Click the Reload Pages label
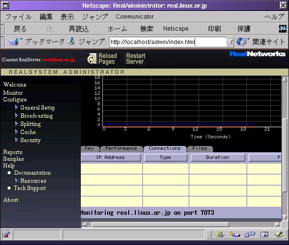The height and width of the screenshot is (245, 289). pyautogui.click(x=108, y=59)
